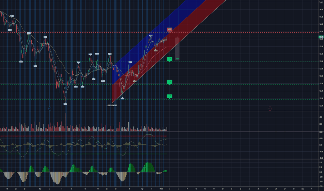Click the 144.00 price axis label
324x191 pixels.
[x=321, y=24]
